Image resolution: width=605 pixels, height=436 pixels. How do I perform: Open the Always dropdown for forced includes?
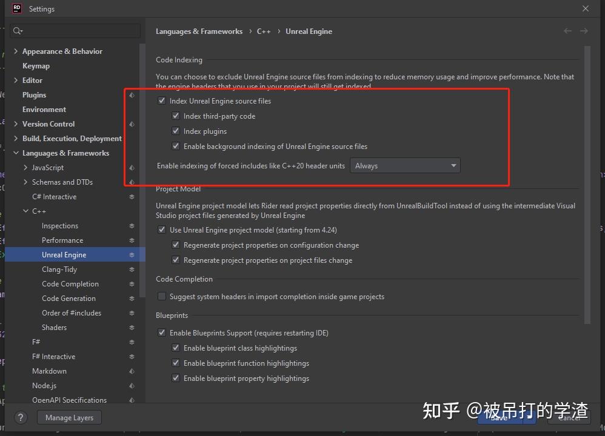tap(405, 165)
